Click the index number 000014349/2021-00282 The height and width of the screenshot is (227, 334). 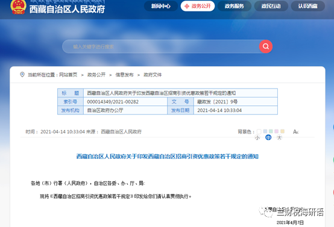click(x=113, y=102)
